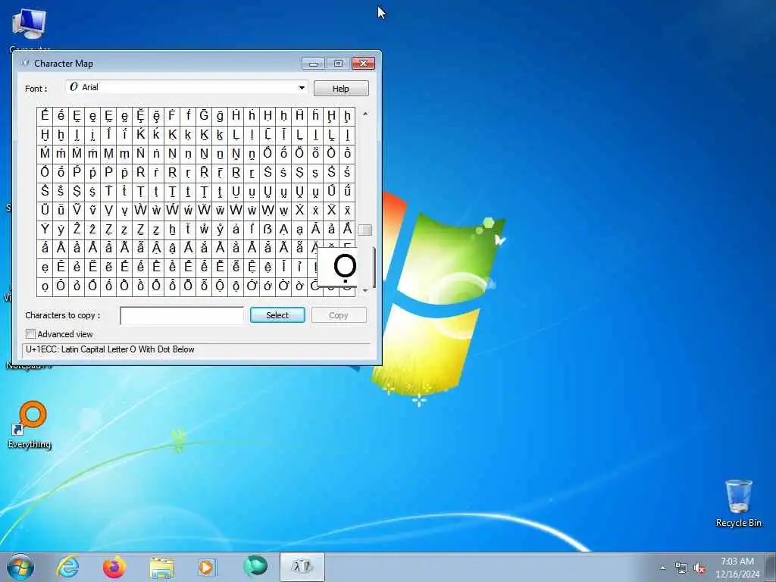Viewport: 776px width, 582px height.
Task: Click the network tray icon
Action: 681,568
